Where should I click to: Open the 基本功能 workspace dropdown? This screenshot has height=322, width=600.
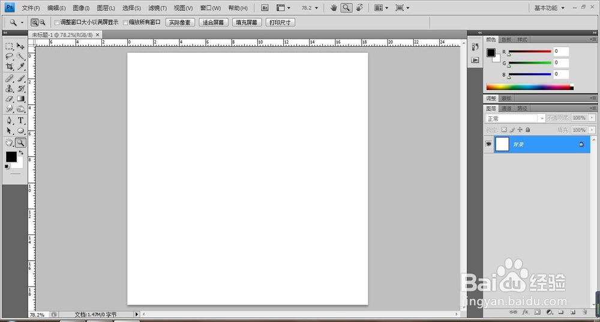click(549, 8)
